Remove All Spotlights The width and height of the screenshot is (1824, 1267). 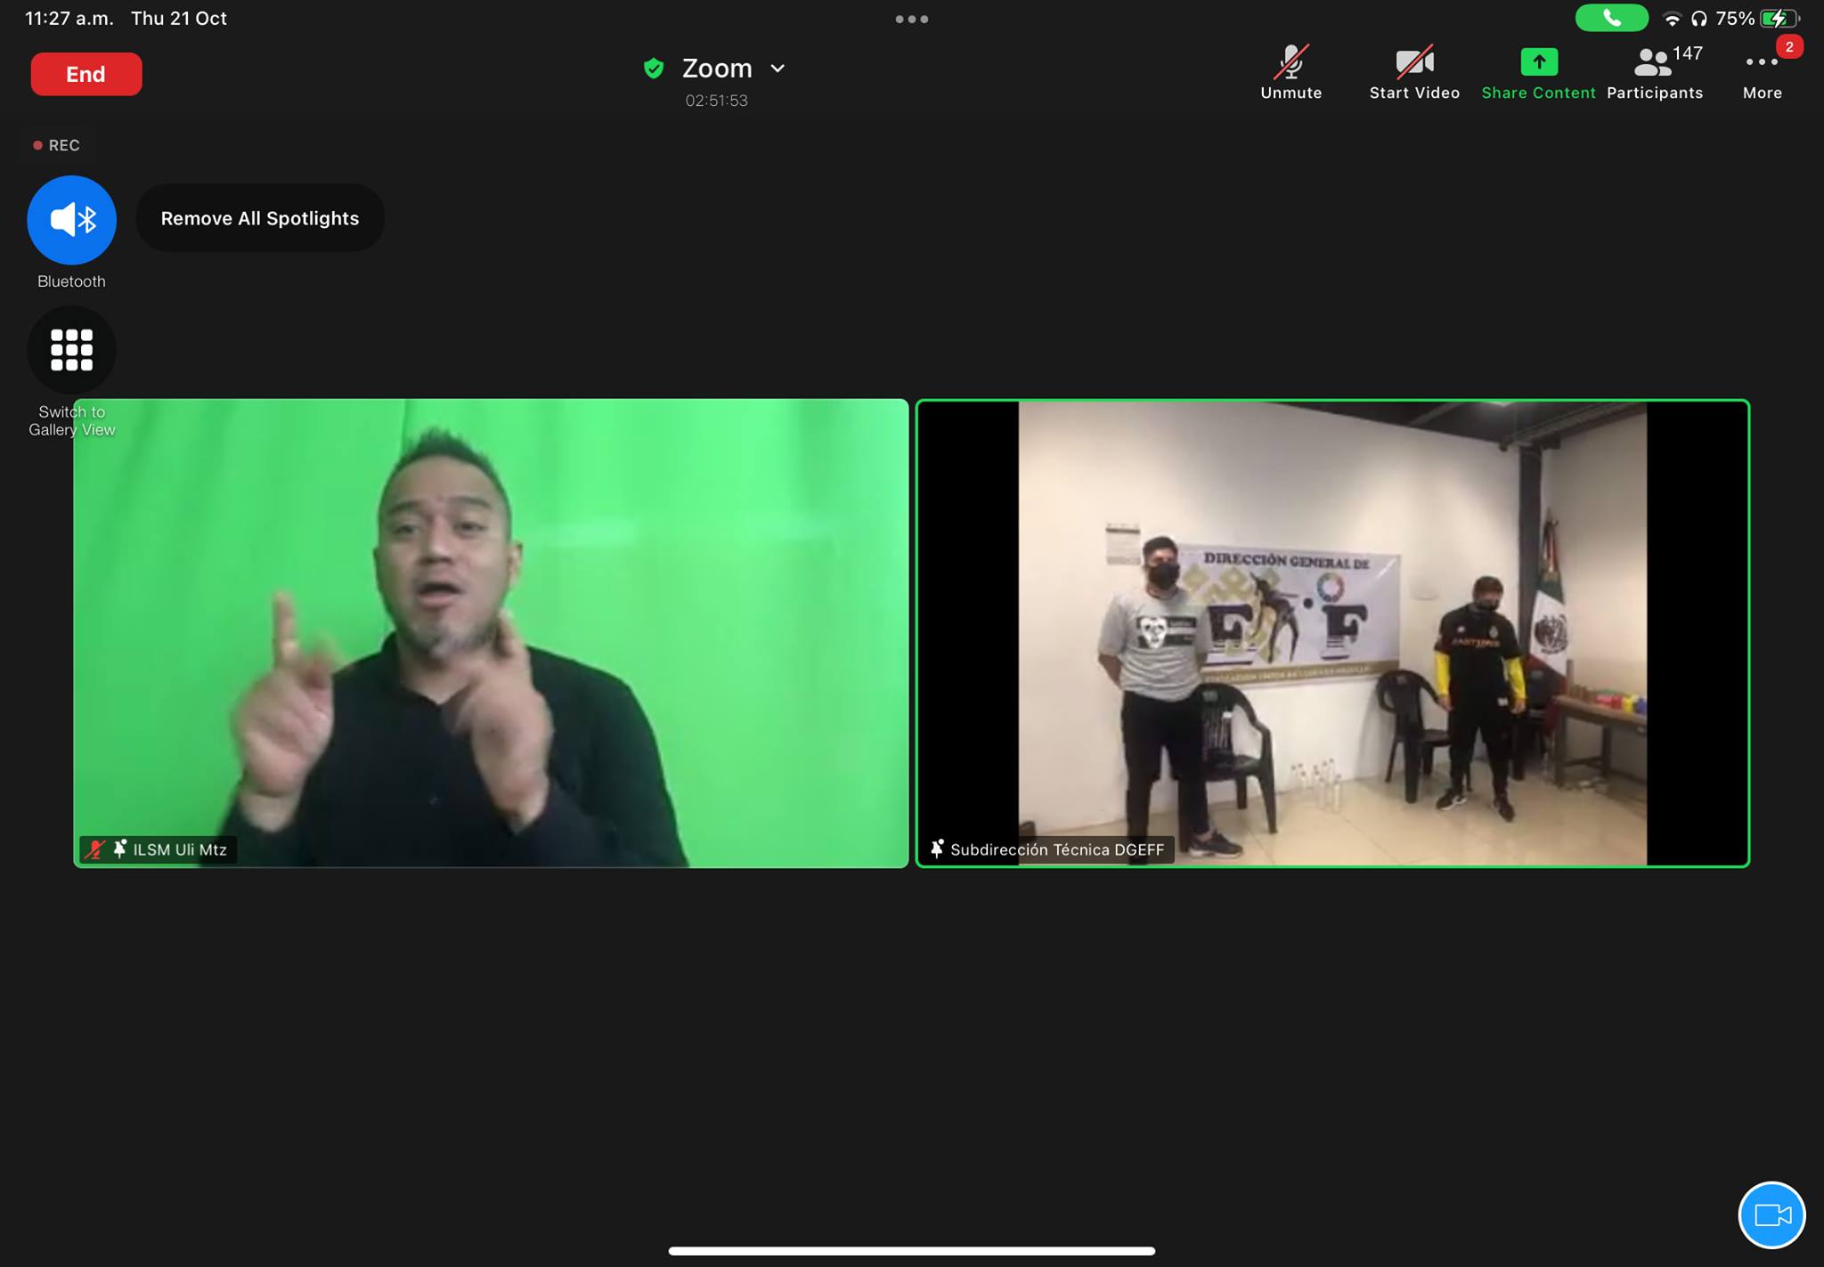[x=260, y=218]
